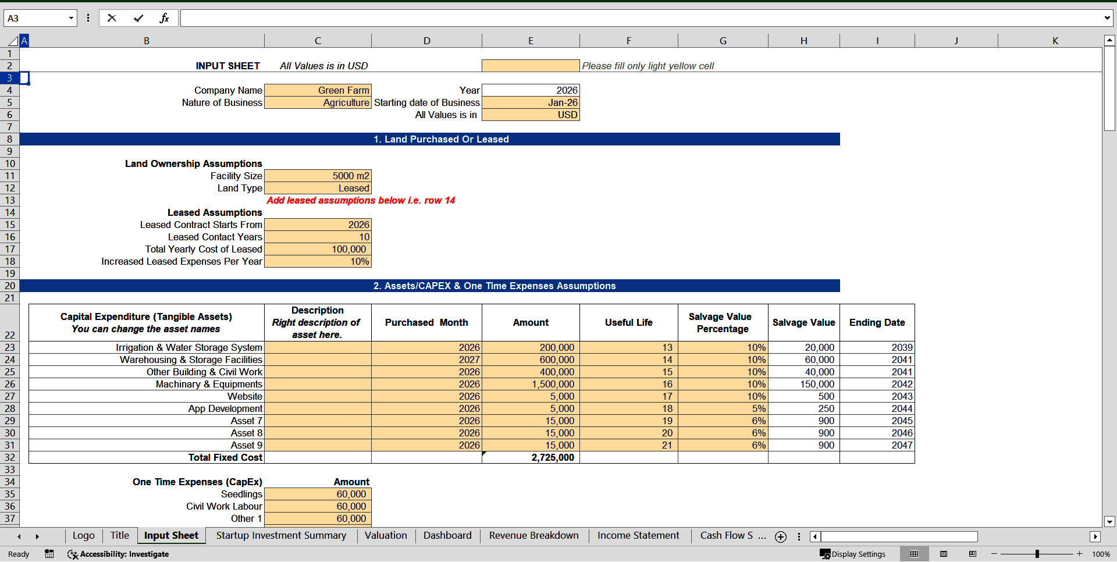Screen dimensions: 1117x562
Task: Click the Enter checkmark in the formula bar
Action: pos(139,17)
